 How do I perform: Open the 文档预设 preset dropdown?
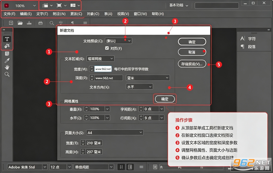click(x=118, y=41)
